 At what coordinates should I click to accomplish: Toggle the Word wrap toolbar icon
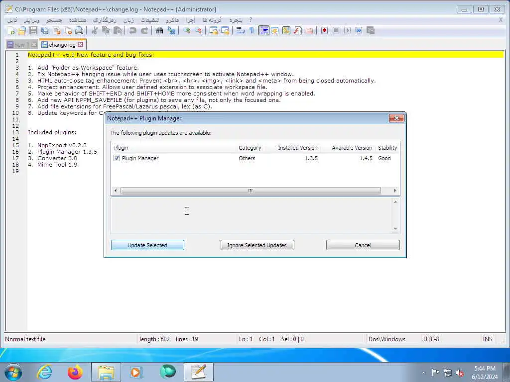coord(240,30)
